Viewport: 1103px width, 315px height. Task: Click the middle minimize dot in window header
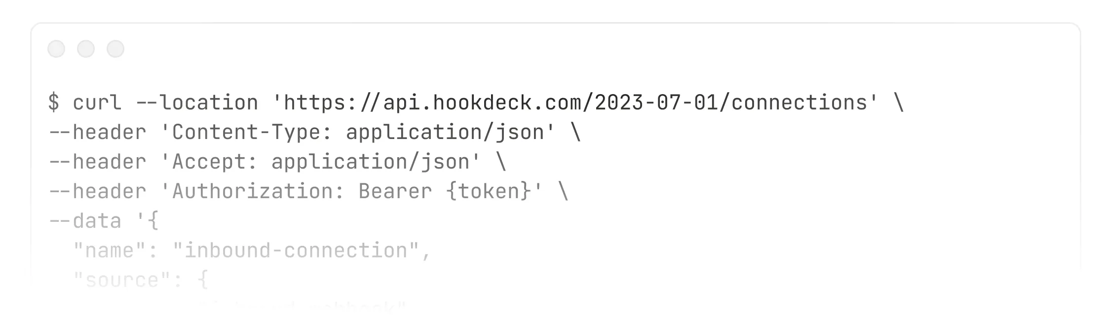tap(86, 49)
